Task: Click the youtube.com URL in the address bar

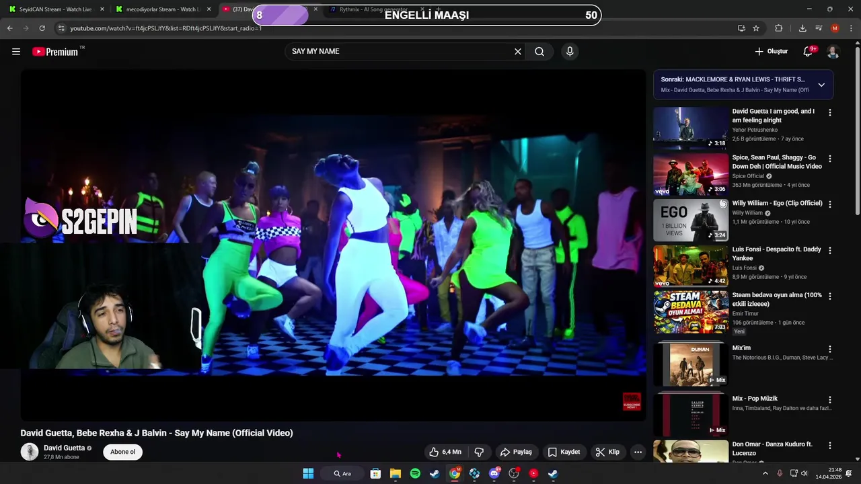Action: coord(165,28)
